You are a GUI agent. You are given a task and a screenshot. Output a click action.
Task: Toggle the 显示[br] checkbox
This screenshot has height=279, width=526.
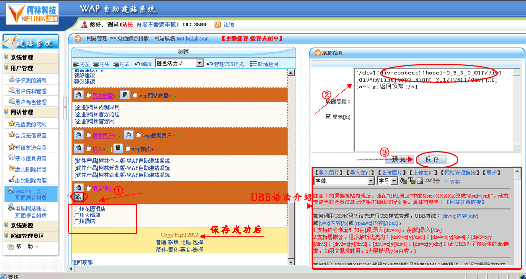(x=328, y=116)
